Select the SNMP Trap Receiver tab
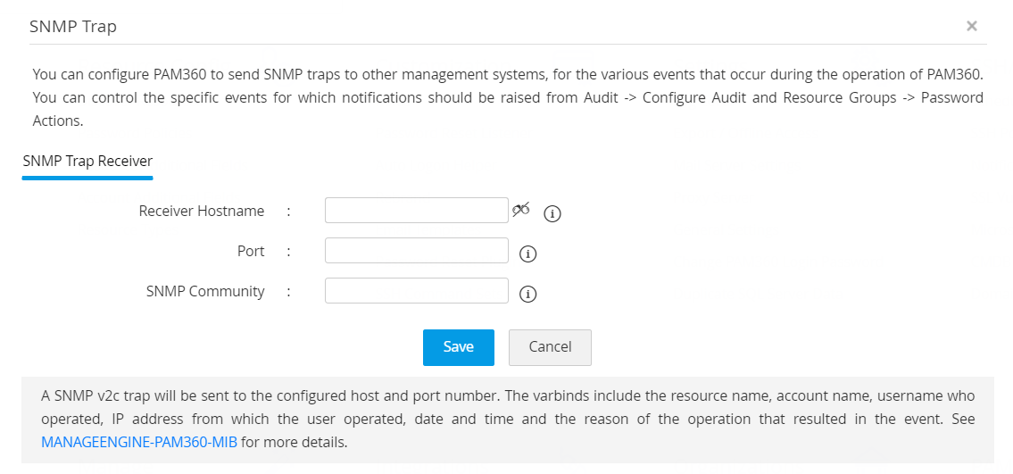The width and height of the screenshot is (1013, 474). (87, 162)
